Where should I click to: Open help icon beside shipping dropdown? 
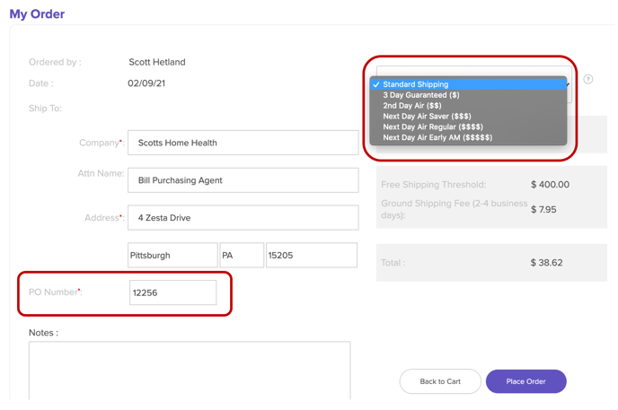pyautogui.click(x=587, y=79)
